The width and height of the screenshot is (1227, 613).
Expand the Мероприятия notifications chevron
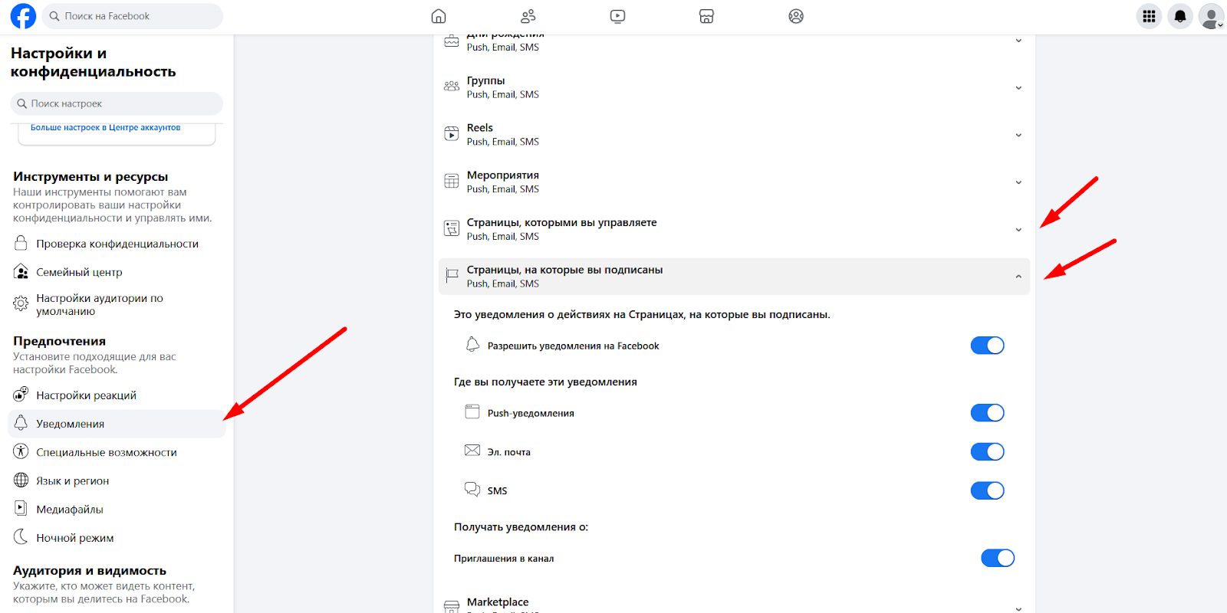click(1018, 182)
